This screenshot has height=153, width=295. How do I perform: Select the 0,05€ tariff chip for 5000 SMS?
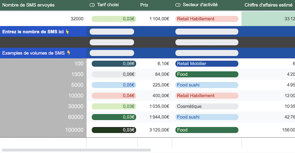click(x=114, y=85)
